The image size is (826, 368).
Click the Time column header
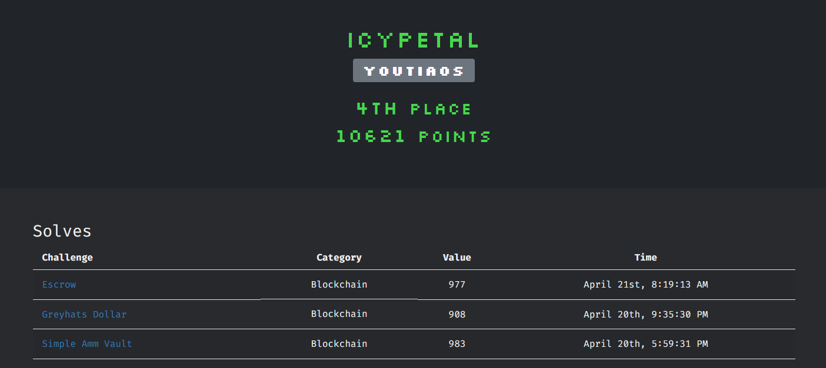tap(645, 258)
